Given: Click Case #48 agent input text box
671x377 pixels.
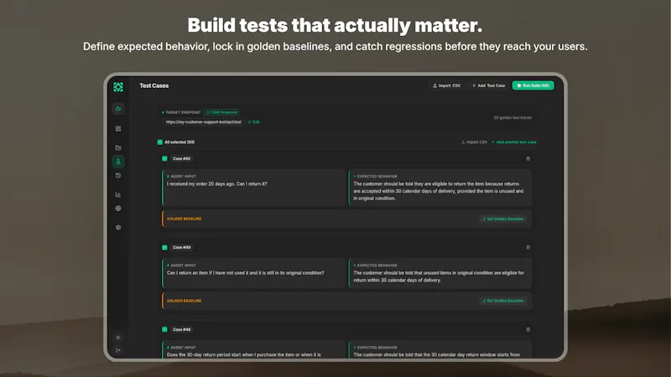Looking at the screenshot, I should tap(253, 350).
